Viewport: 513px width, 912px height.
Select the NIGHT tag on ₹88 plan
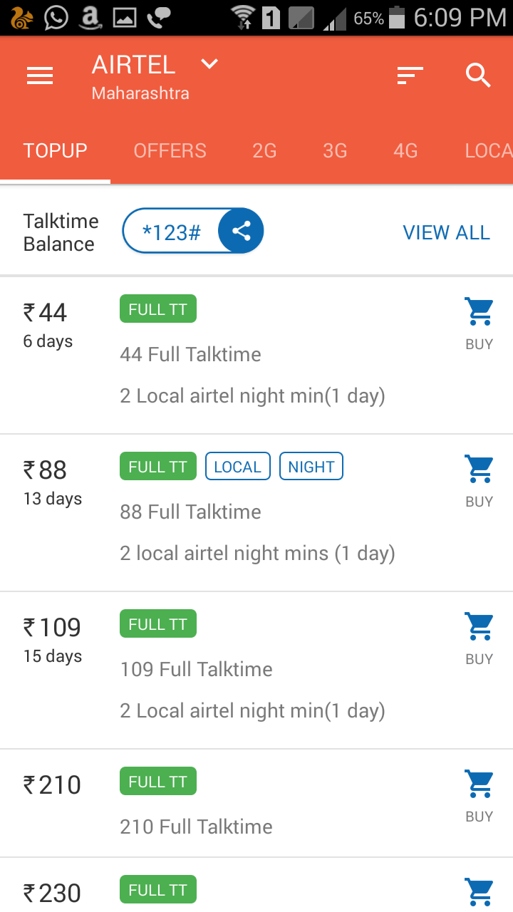[x=311, y=467]
